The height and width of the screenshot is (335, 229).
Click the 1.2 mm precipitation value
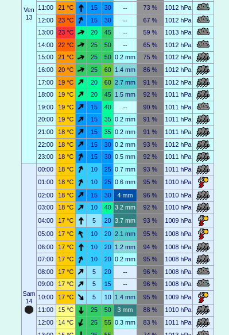pos(125,247)
